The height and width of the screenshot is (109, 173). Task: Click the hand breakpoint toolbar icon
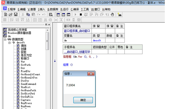[x=112, y=14]
